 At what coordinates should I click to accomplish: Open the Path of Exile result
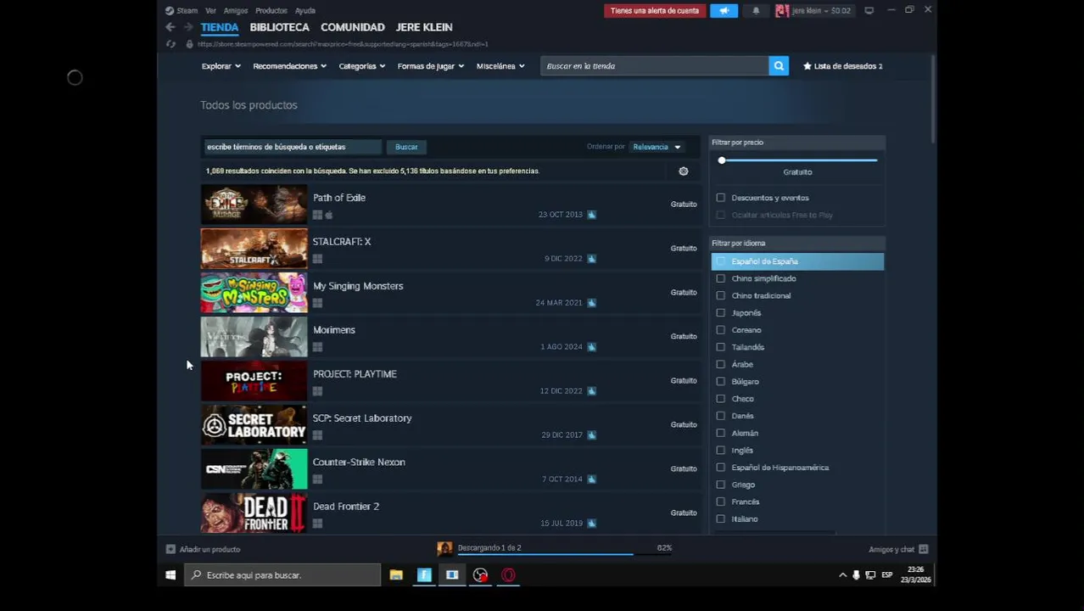tap(450, 205)
